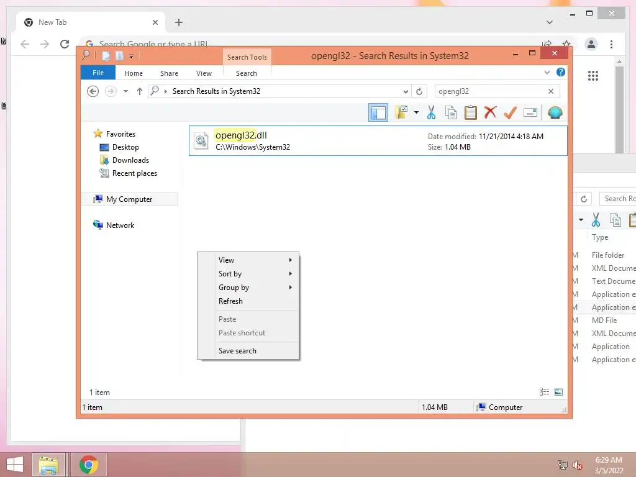
Task: Click Chrome new tab plus button
Action: pyautogui.click(x=179, y=22)
